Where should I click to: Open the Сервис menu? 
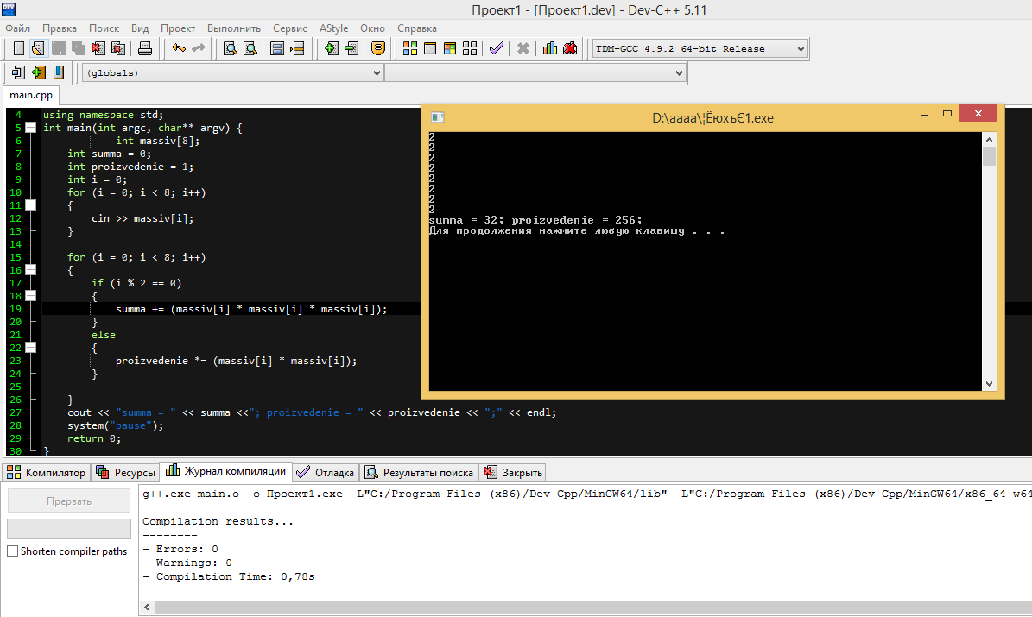pyautogui.click(x=290, y=28)
